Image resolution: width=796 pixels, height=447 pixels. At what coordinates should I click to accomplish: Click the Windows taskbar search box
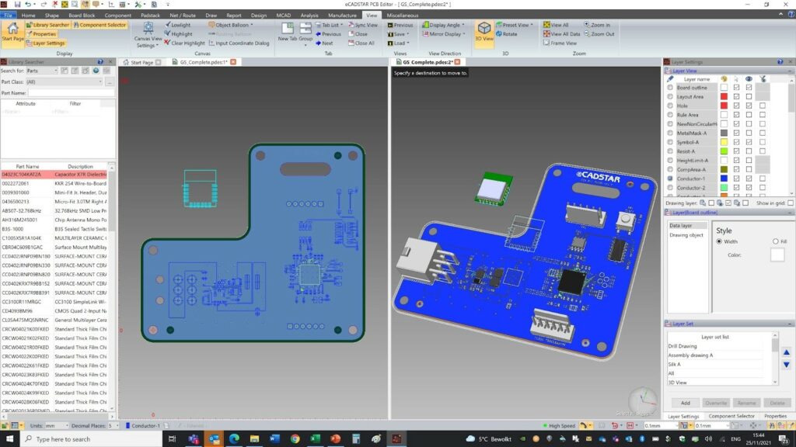click(x=90, y=439)
